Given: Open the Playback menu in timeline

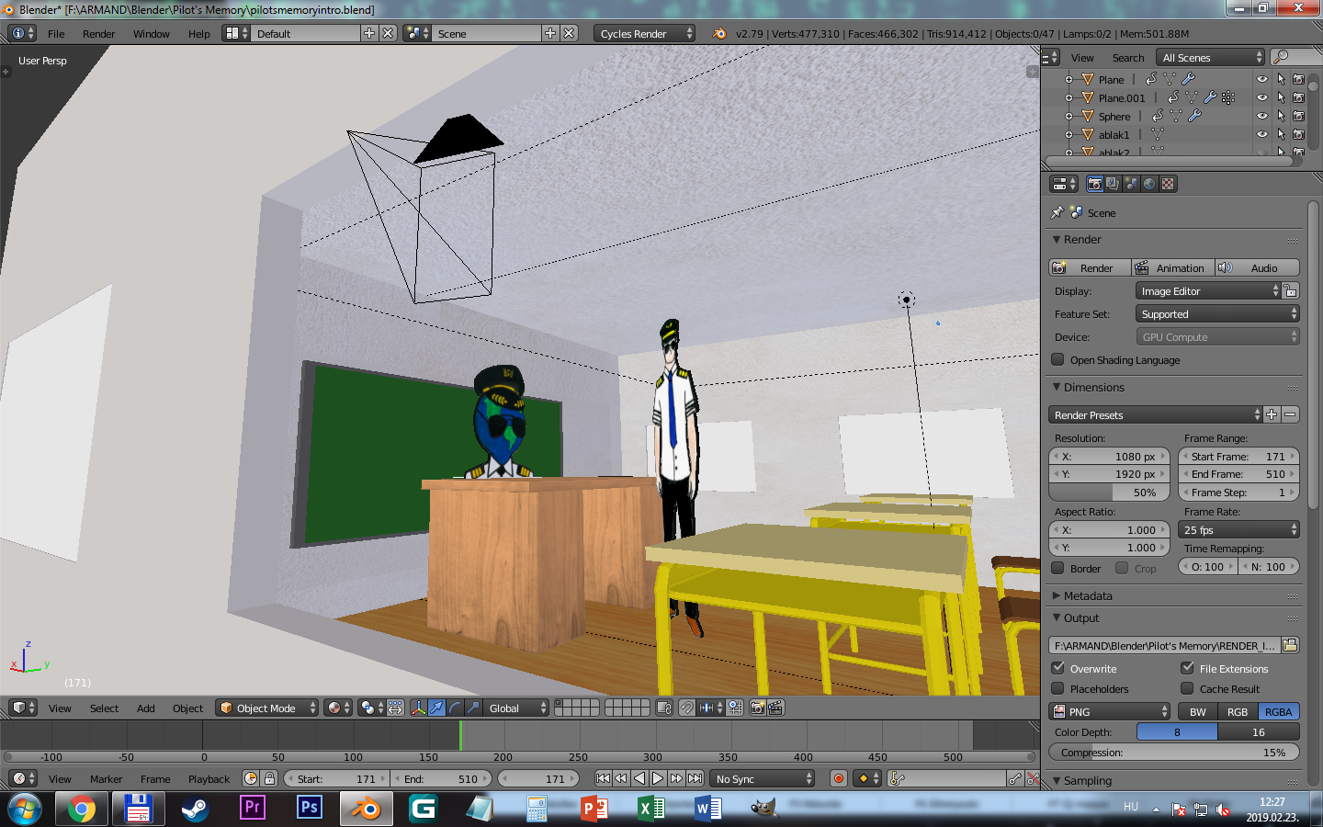Looking at the screenshot, I should click(209, 779).
